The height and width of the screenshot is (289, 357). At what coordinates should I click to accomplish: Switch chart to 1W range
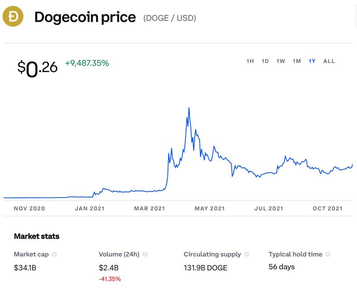(x=281, y=61)
